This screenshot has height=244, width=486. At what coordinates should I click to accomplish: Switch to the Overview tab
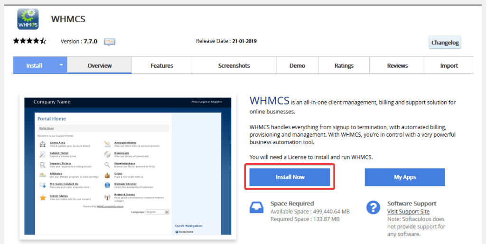[100, 65]
